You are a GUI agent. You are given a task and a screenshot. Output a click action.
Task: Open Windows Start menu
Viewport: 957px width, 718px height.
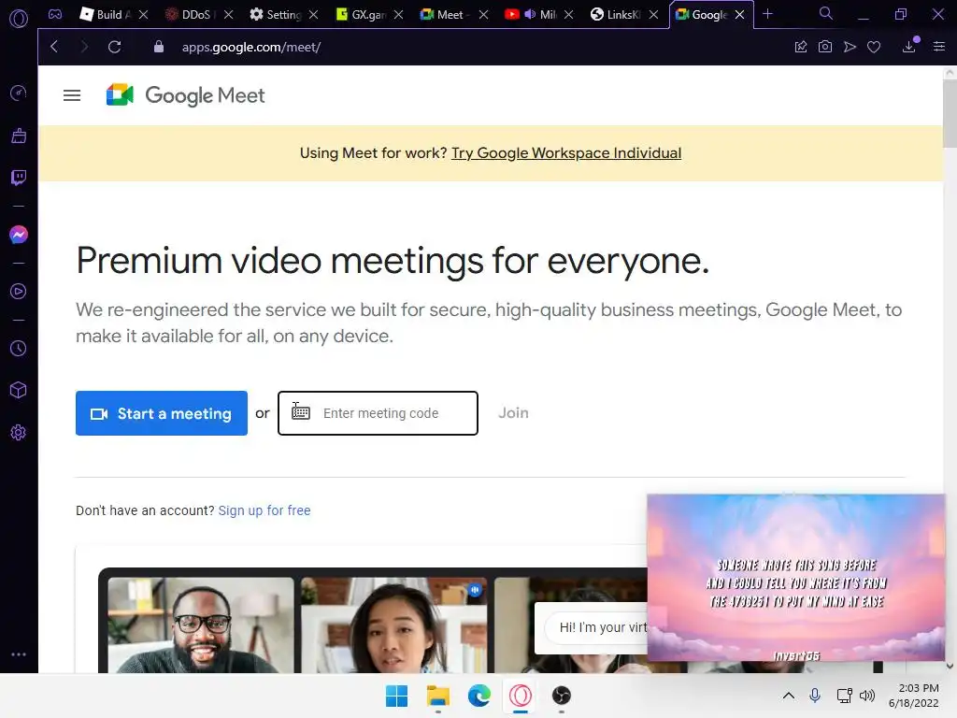(396, 696)
